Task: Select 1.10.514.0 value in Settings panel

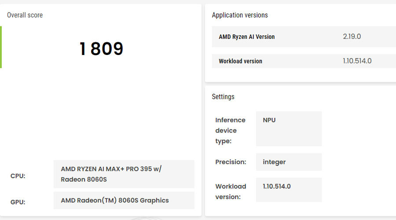Action: (277, 186)
